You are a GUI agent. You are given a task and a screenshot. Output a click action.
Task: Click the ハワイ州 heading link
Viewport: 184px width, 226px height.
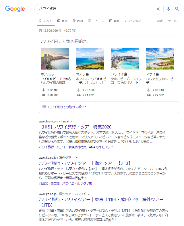tap(49, 41)
